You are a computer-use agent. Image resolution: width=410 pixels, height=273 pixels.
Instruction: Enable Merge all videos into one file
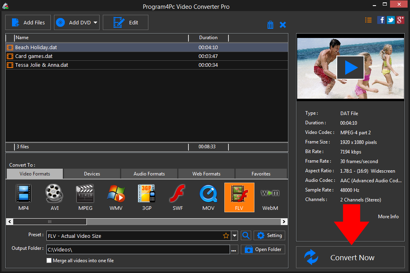(49, 261)
